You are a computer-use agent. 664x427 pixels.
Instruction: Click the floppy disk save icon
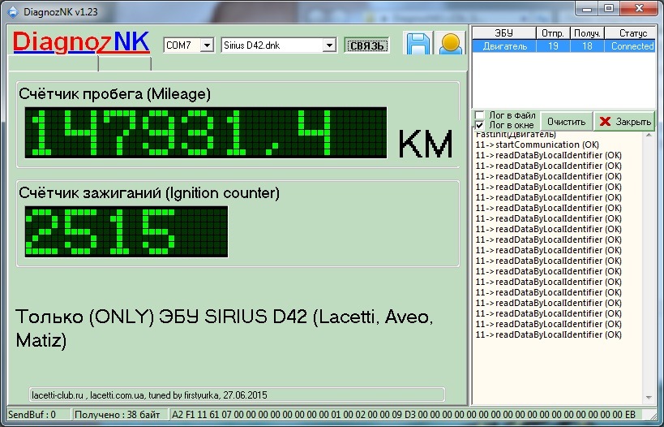[418, 43]
